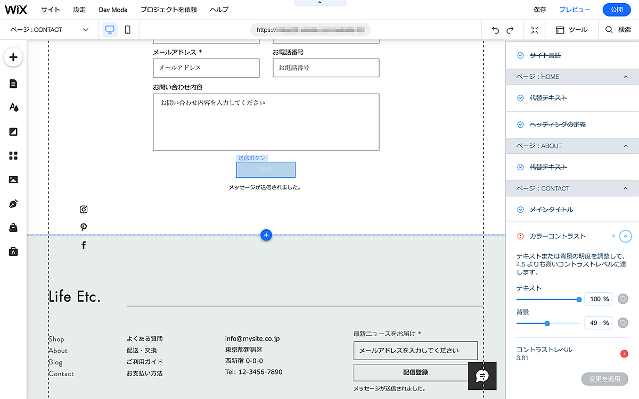Screen dimensions: 639x399
Task: Open the Media image icon in sidebar
Action: [13, 180]
